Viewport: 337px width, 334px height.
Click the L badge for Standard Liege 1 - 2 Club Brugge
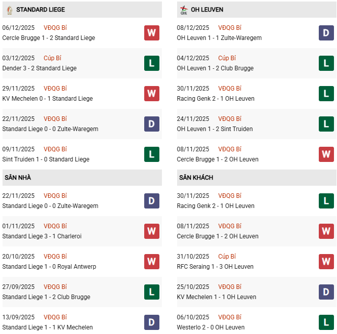pos(151,292)
